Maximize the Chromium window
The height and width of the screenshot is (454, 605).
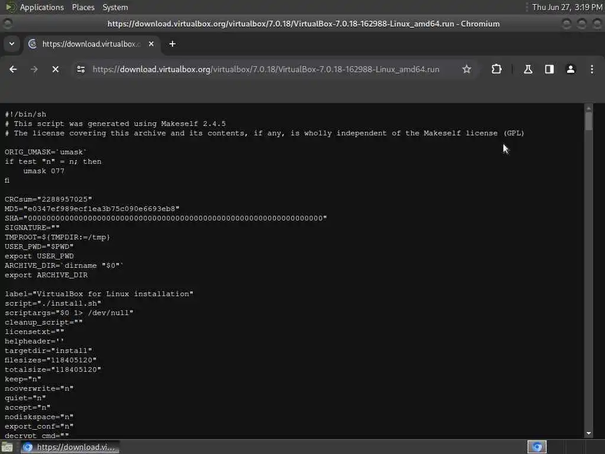[x=582, y=24]
